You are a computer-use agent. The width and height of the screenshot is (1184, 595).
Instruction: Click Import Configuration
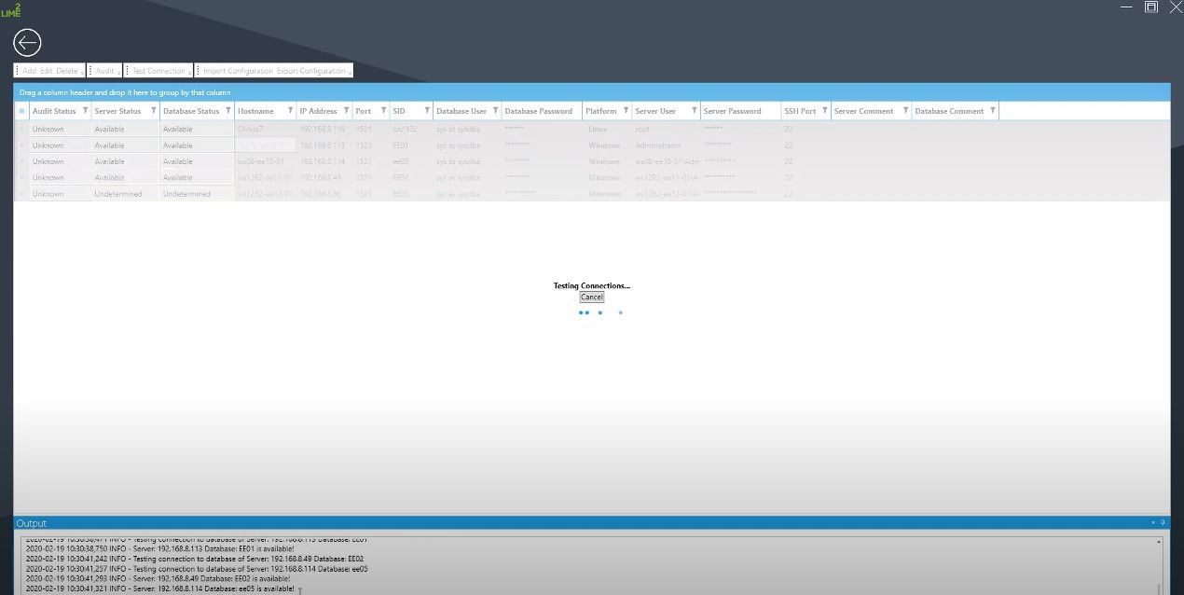pyautogui.click(x=238, y=71)
